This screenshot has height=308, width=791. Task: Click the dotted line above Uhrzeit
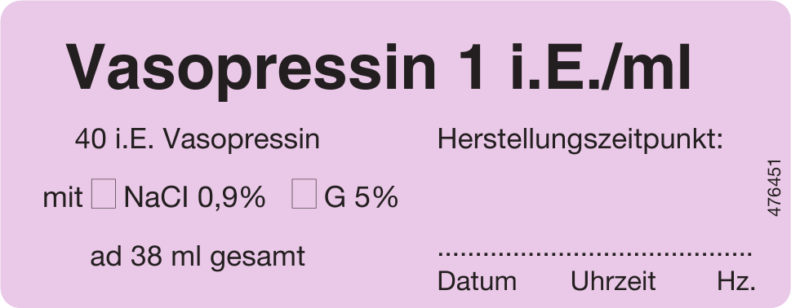612,255
